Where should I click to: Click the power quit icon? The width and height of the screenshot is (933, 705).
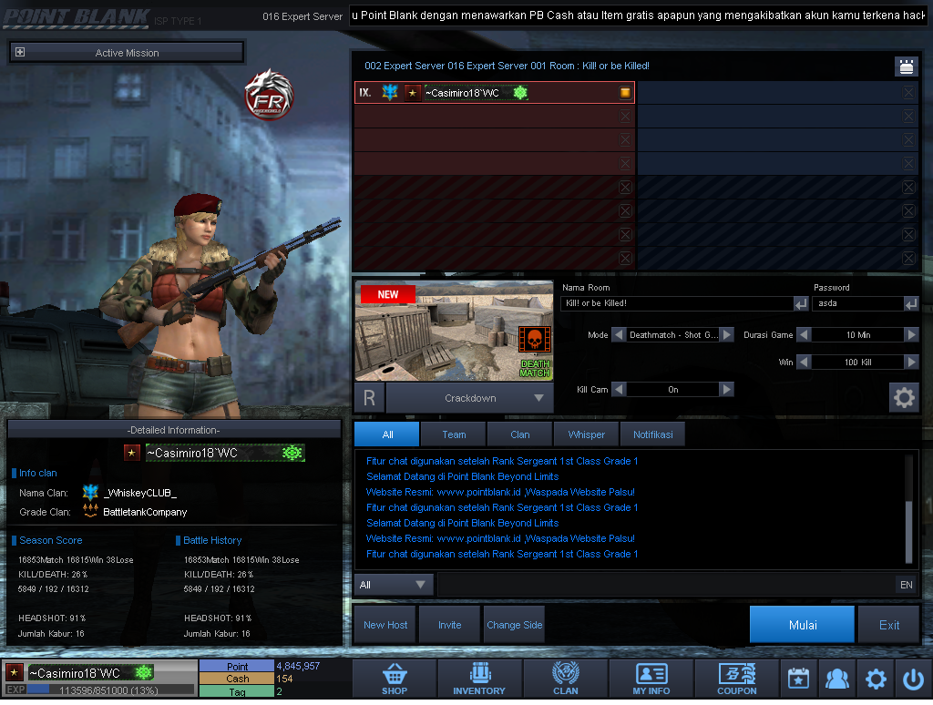click(913, 679)
